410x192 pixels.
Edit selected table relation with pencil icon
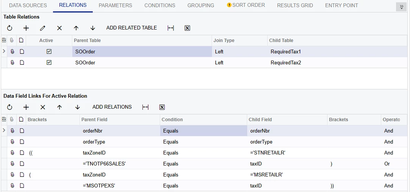click(43, 28)
